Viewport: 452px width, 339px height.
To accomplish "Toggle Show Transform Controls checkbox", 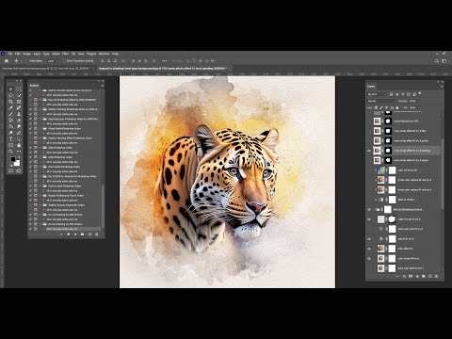I will (x=64, y=61).
